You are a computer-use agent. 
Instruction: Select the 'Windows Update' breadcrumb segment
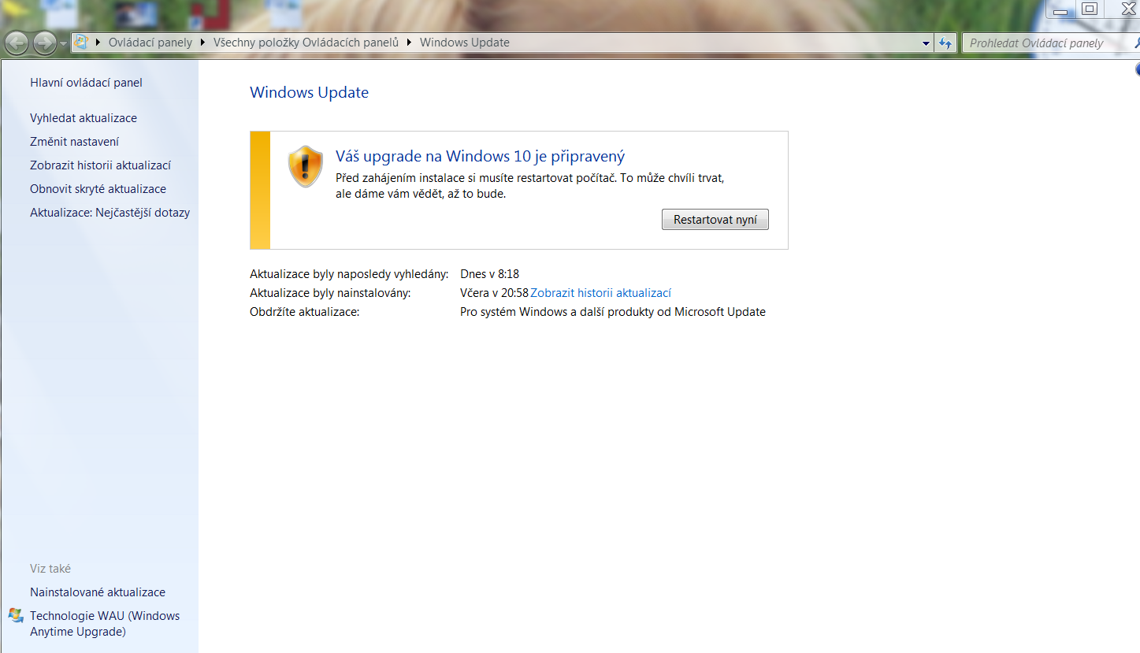click(465, 43)
